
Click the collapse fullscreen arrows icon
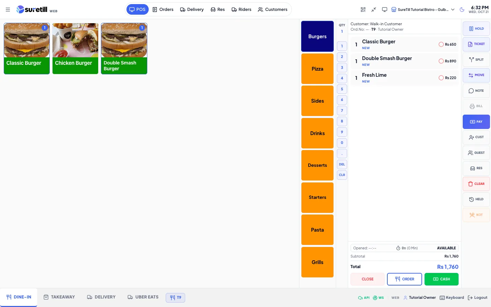(x=374, y=10)
